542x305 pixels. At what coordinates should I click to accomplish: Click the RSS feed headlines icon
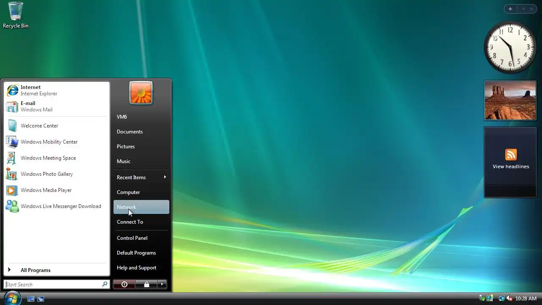pyautogui.click(x=511, y=155)
